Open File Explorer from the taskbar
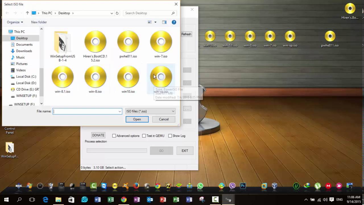Viewport: 364px width, 205px height. [x=58, y=200]
